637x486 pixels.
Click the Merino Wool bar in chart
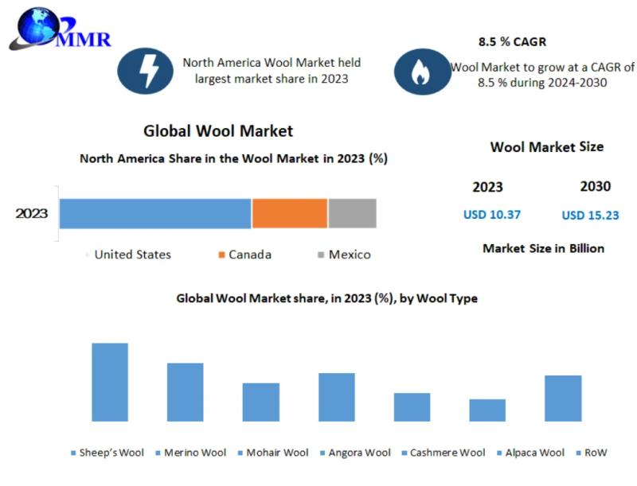point(186,392)
